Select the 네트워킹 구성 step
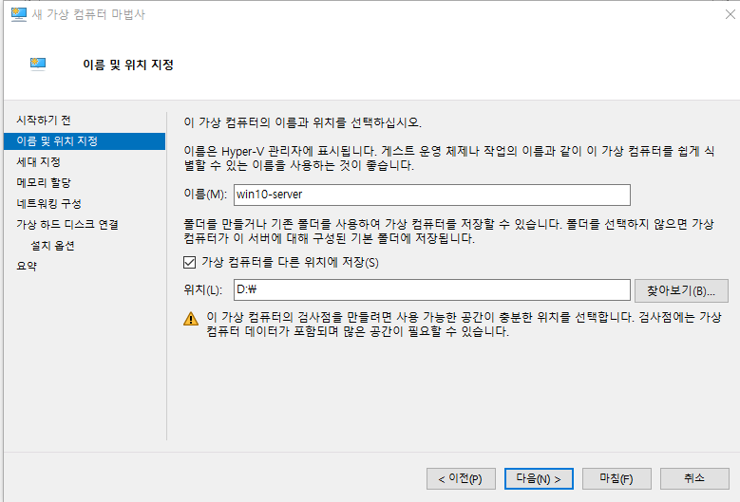740x502 pixels. (x=48, y=203)
